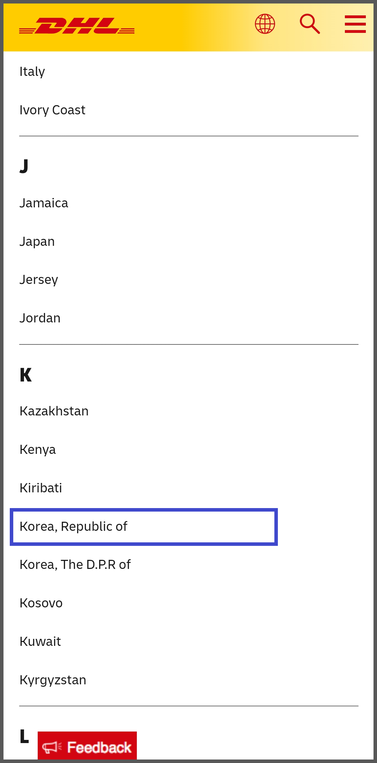Viewport: 377px width, 763px height.
Task: Open the hamburger menu
Action: (x=355, y=24)
